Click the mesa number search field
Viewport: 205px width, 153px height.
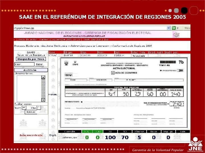24,64
